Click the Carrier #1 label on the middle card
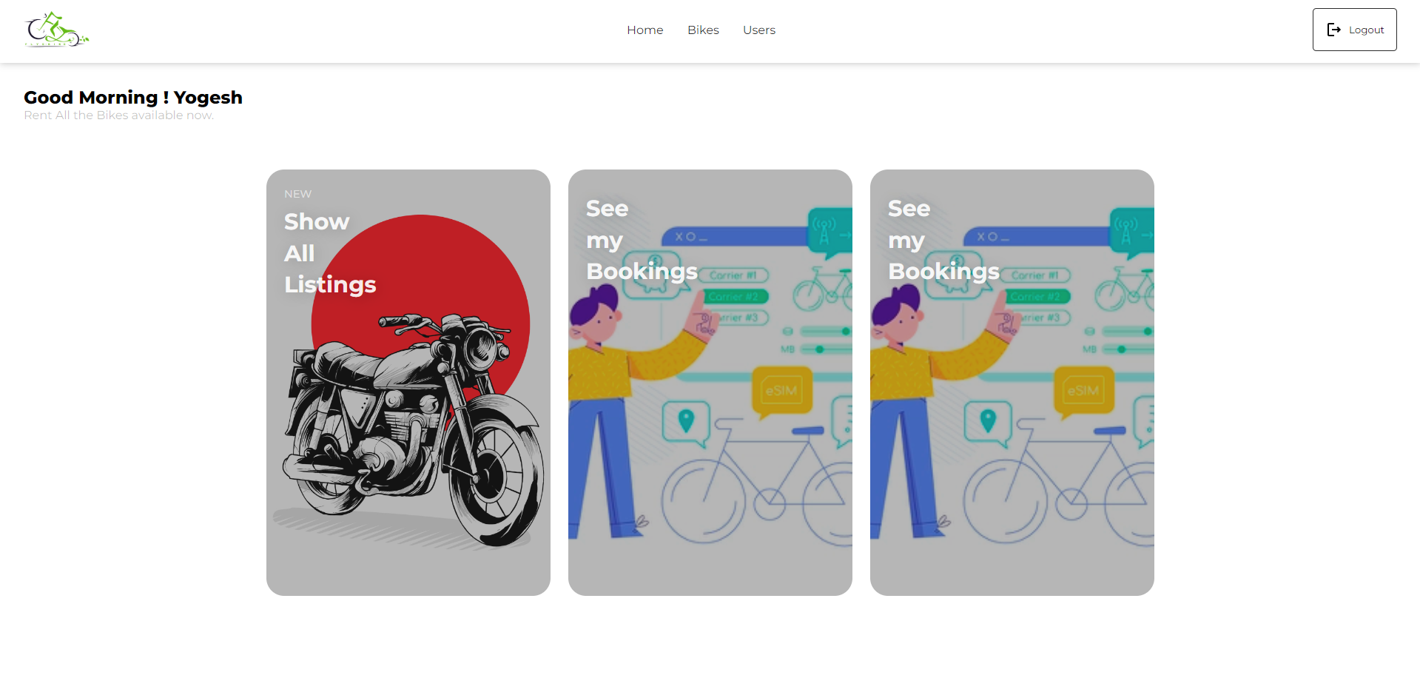Viewport: 1420px width, 681px height. (x=735, y=275)
